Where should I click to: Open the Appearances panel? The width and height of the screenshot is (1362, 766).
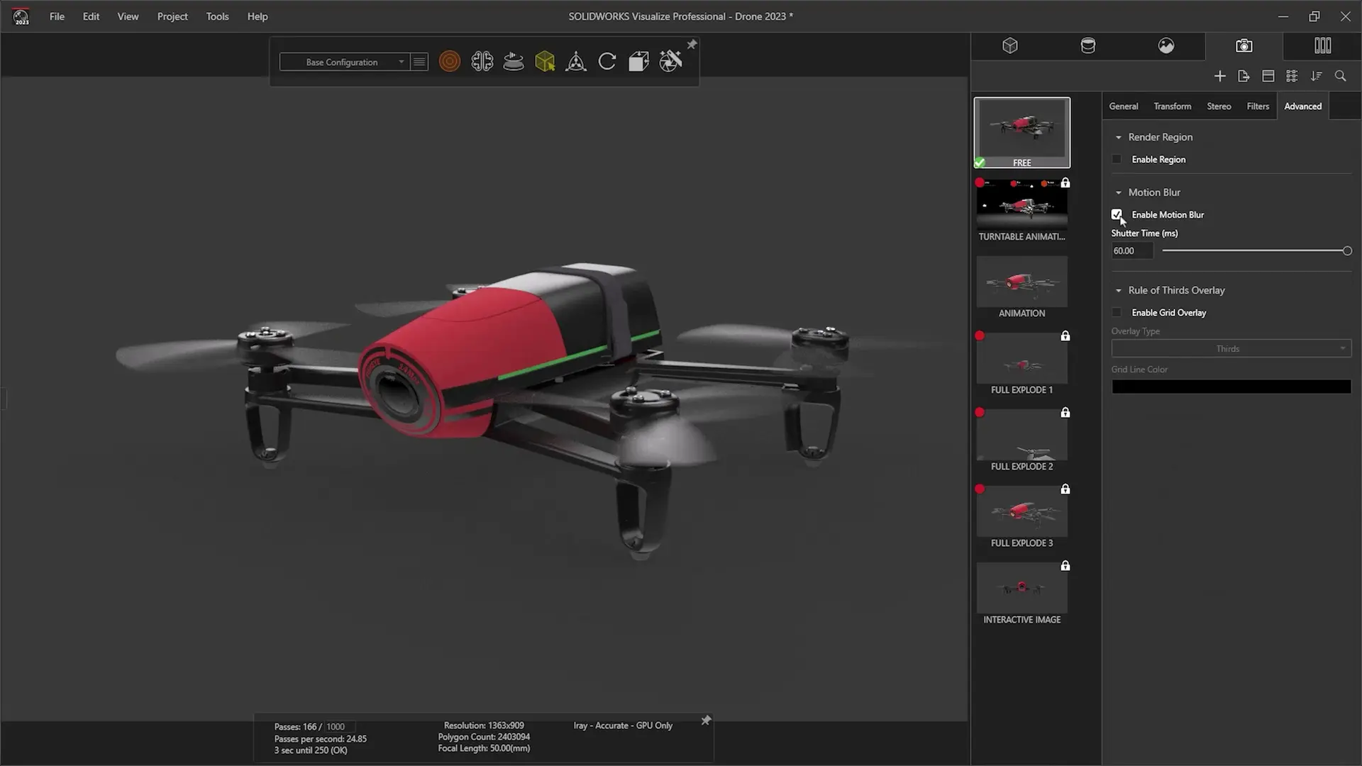[1089, 46]
